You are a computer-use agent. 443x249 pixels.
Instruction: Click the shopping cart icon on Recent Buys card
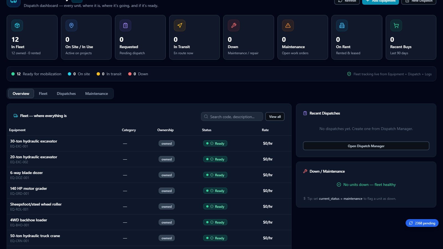(x=396, y=25)
